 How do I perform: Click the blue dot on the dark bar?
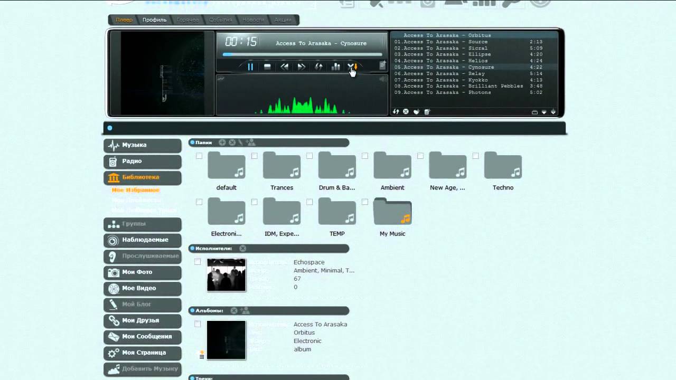pos(110,128)
